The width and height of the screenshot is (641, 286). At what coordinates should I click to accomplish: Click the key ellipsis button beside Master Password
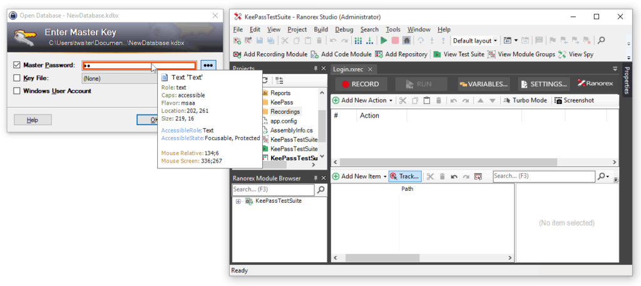point(208,65)
